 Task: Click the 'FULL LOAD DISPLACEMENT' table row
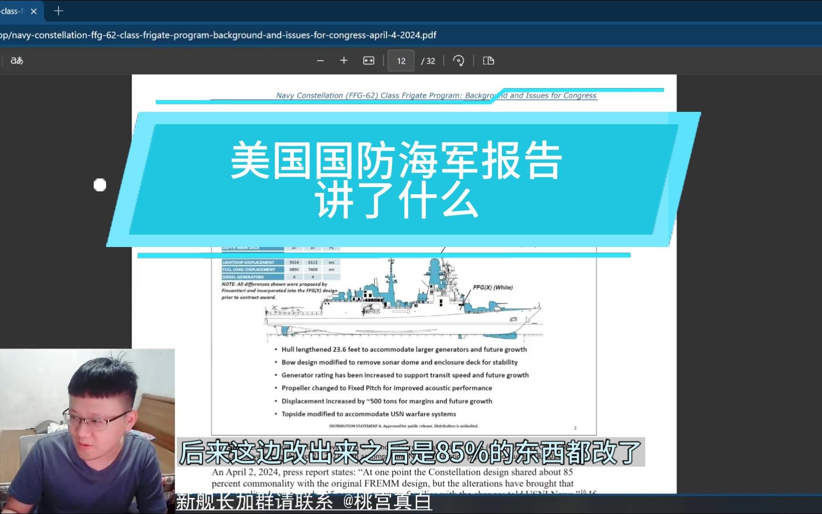click(281, 269)
